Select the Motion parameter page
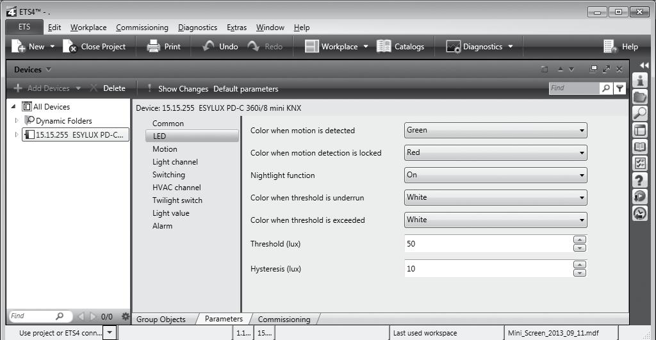 [165, 149]
